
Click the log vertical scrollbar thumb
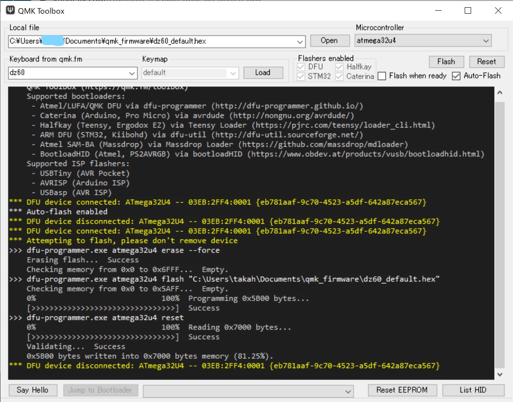click(x=499, y=236)
